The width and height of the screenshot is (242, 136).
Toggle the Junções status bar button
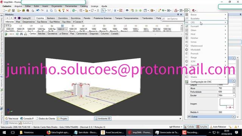click(x=202, y=127)
